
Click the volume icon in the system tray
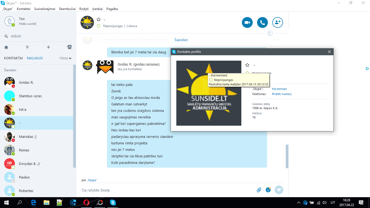tap(324, 203)
